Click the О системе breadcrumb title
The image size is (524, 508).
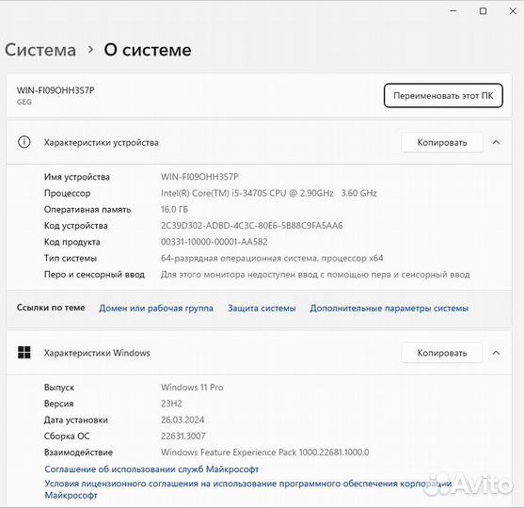click(148, 50)
